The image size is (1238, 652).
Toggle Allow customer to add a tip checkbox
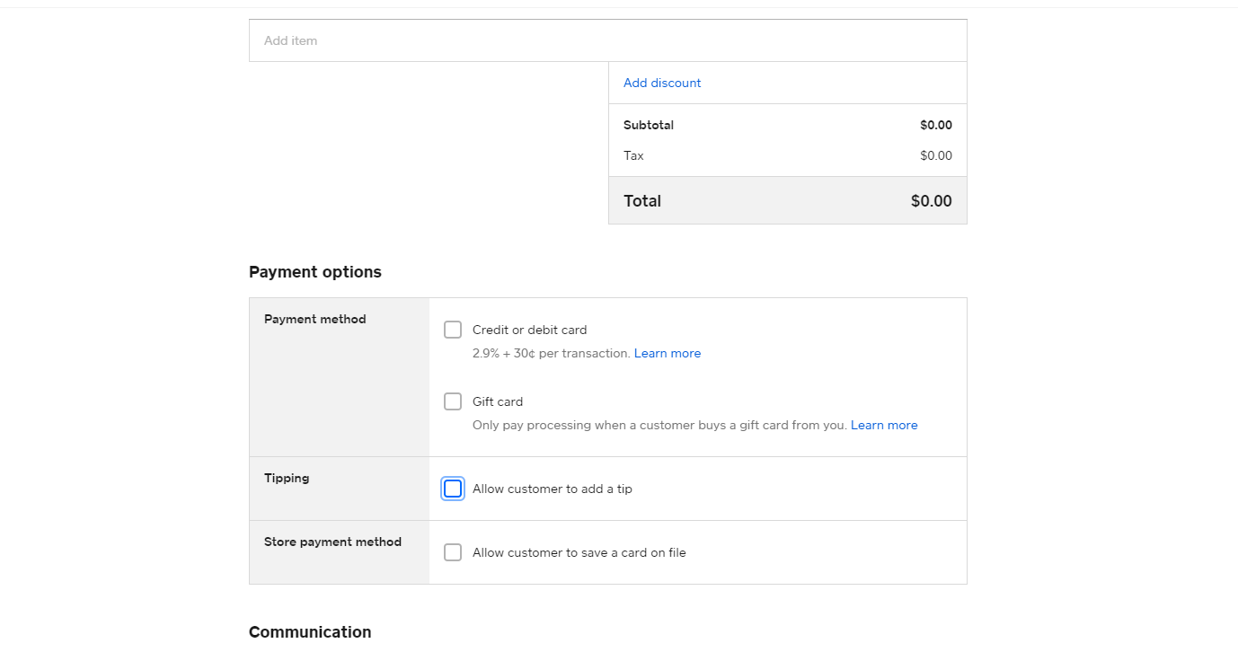click(x=453, y=489)
